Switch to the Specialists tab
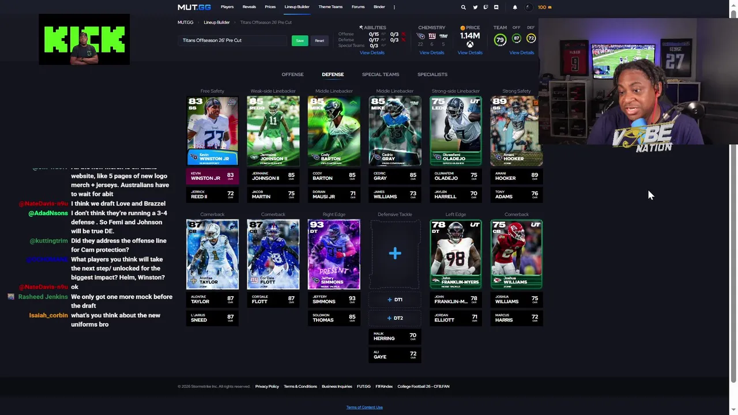The width and height of the screenshot is (738, 415). tap(432, 74)
